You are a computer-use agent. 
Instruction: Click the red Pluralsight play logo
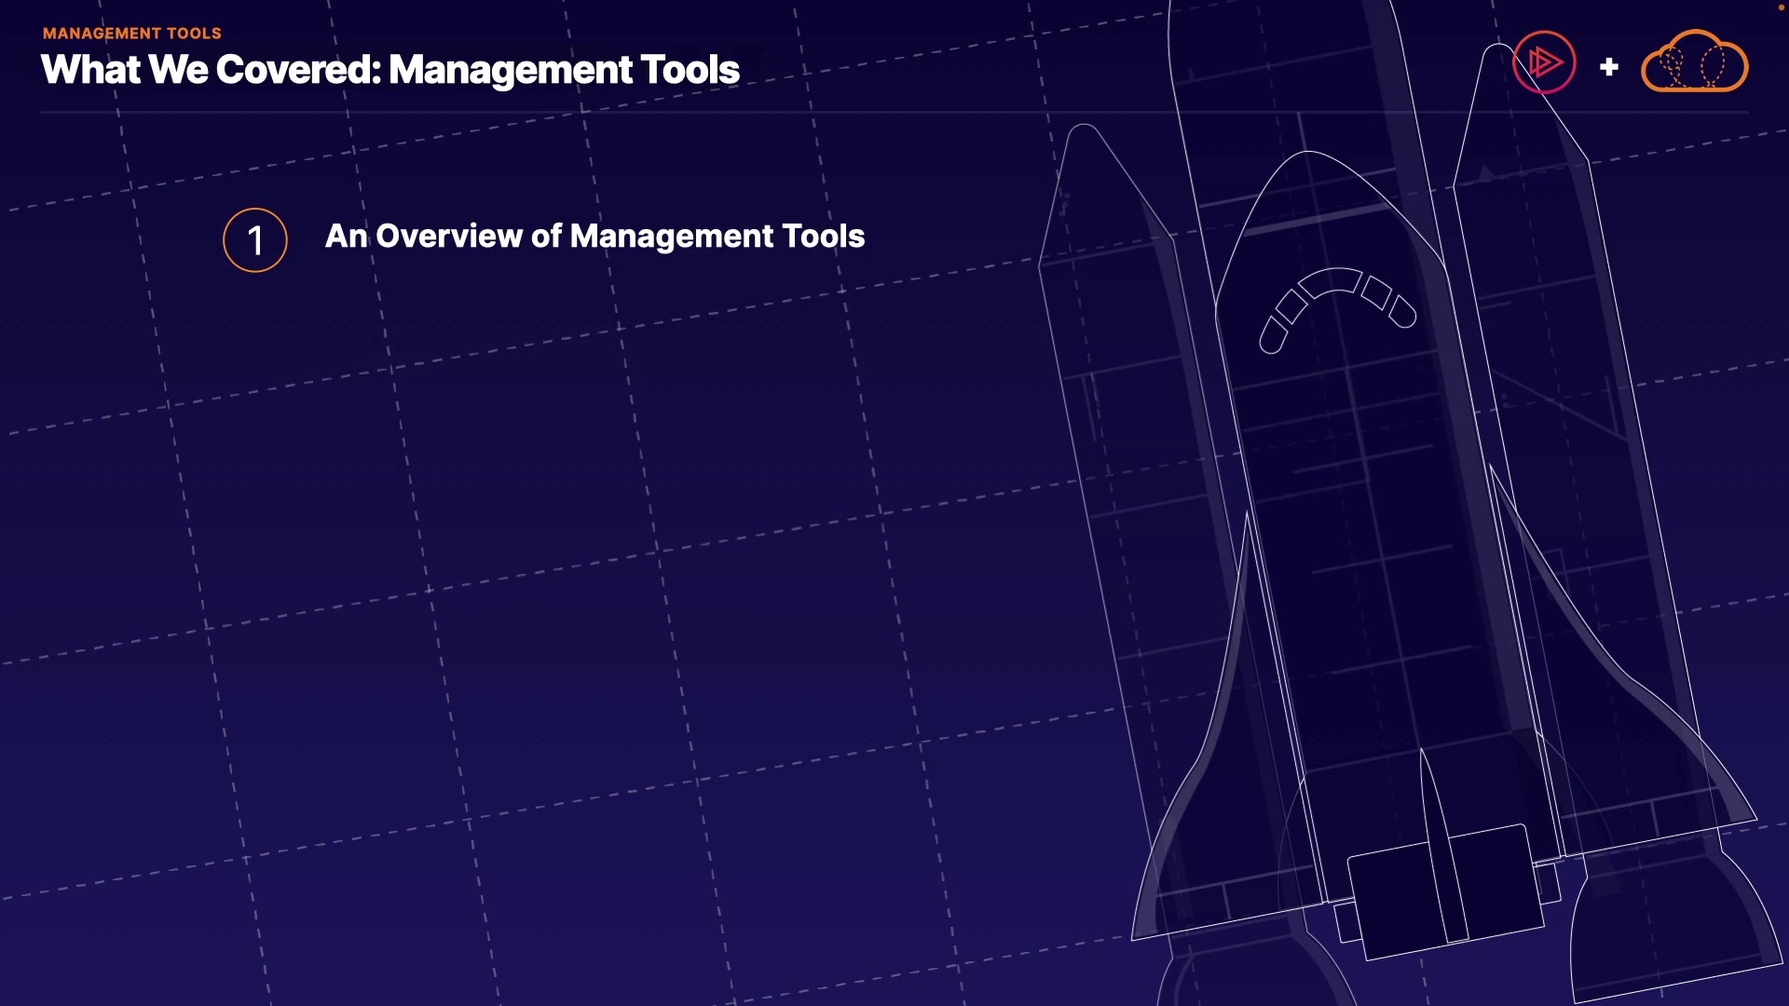(1544, 62)
